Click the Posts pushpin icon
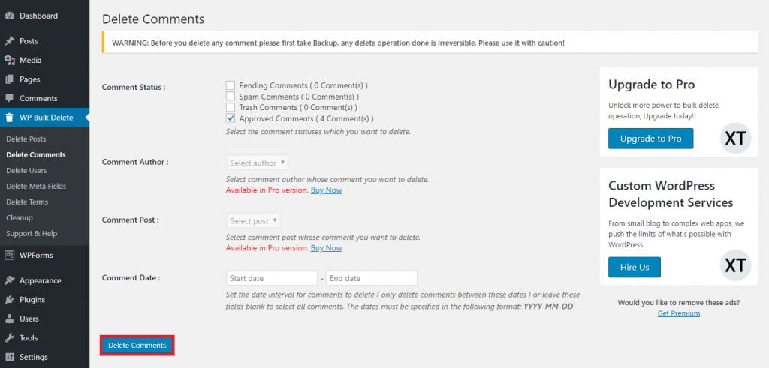 click(9, 41)
